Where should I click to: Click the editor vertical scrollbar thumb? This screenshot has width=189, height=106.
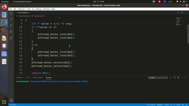click(x=188, y=34)
